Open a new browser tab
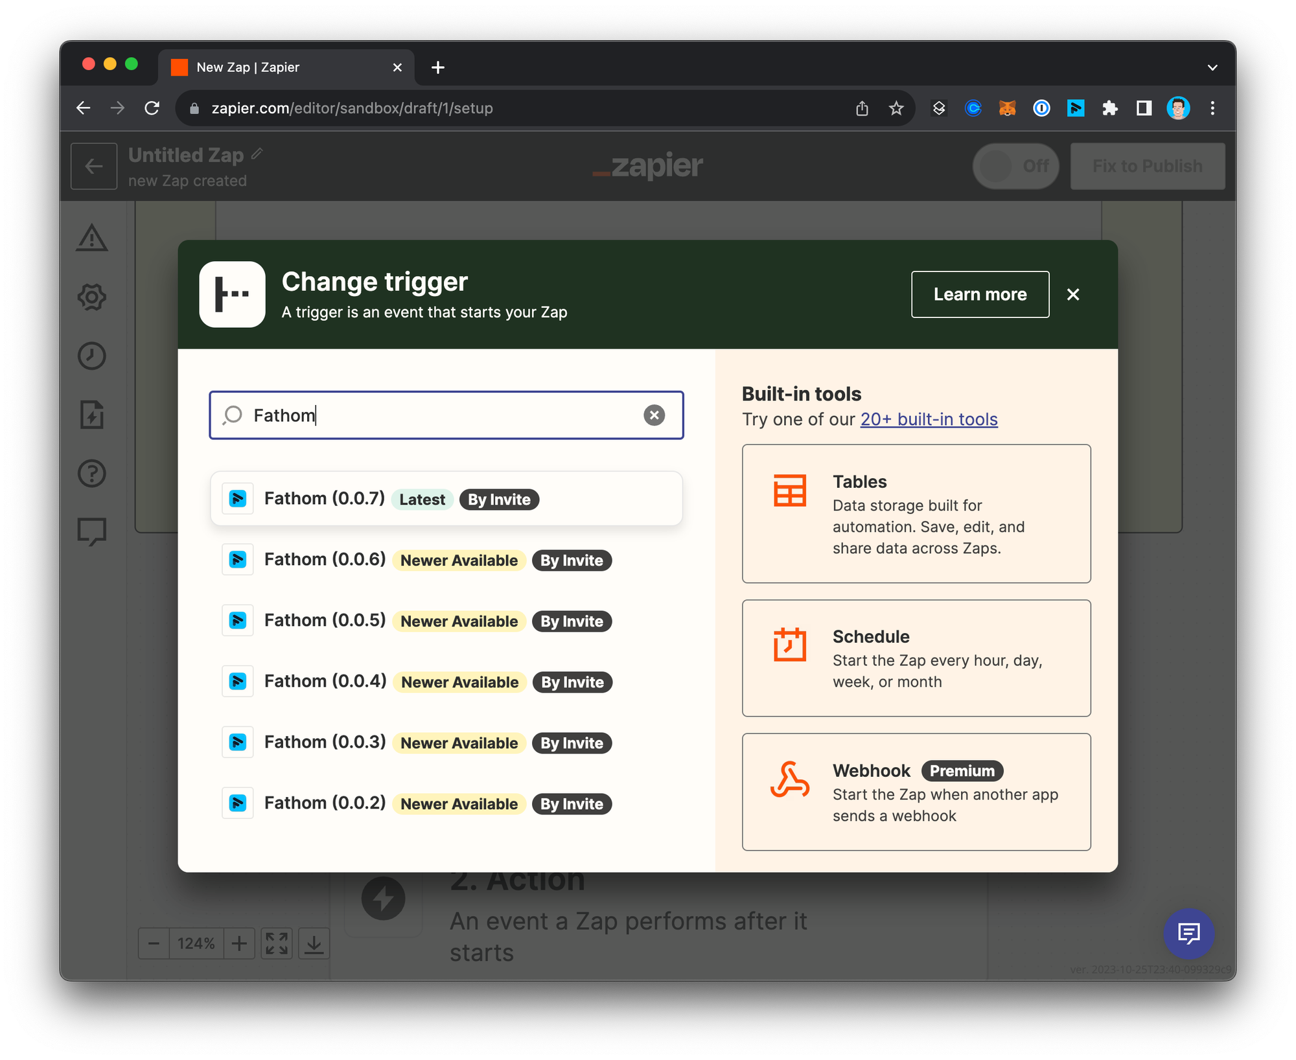1296x1060 pixels. pos(438,67)
